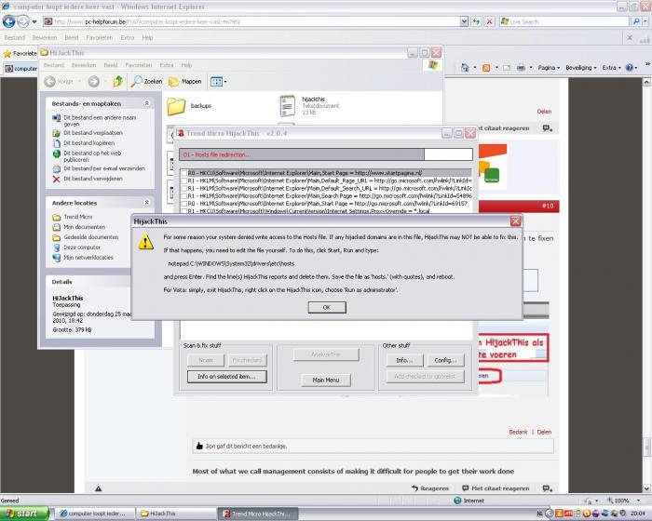Tick checkbox for R1 HKLM Search Page entry
The height and width of the screenshot is (521, 652).
pyautogui.click(x=183, y=195)
